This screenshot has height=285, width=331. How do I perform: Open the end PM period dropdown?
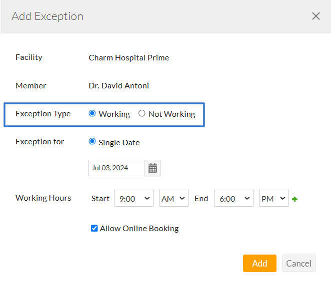pyautogui.click(x=273, y=199)
